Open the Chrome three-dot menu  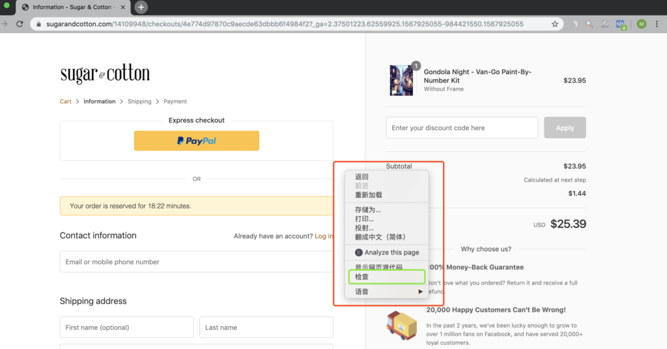[657, 24]
